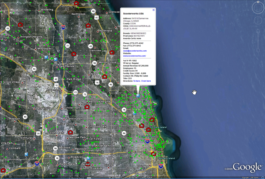Click the route 83 shield

pos(25,117)
